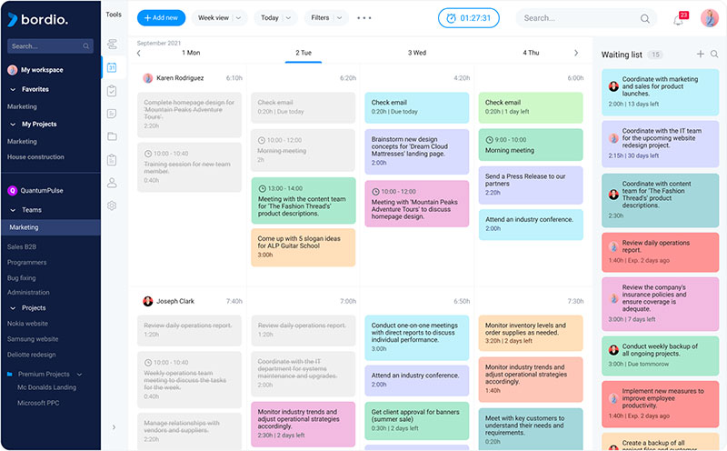Collapse the Teams section
This screenshot has width=727, height=451.
click(x=13, y=210)
